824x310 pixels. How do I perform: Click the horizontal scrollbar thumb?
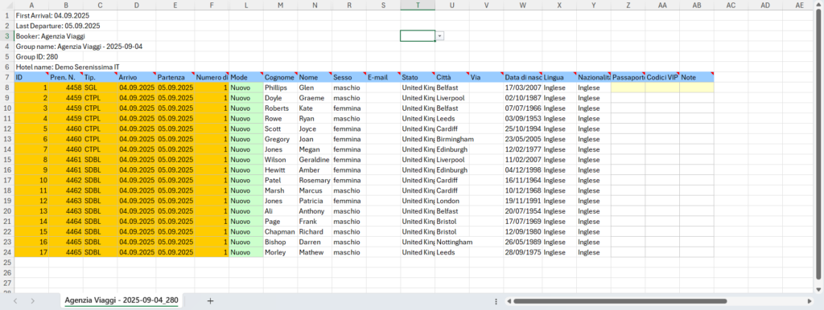620,302
